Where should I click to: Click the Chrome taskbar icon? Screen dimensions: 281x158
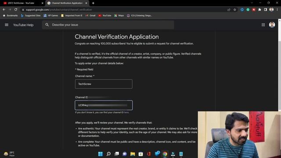[x=165, y=154]
